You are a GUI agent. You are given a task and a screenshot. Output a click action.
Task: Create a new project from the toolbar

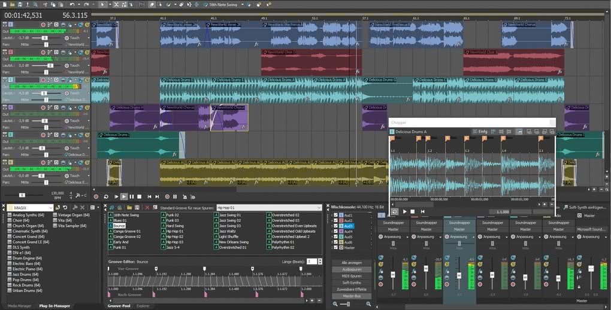[x=4, y=4]
